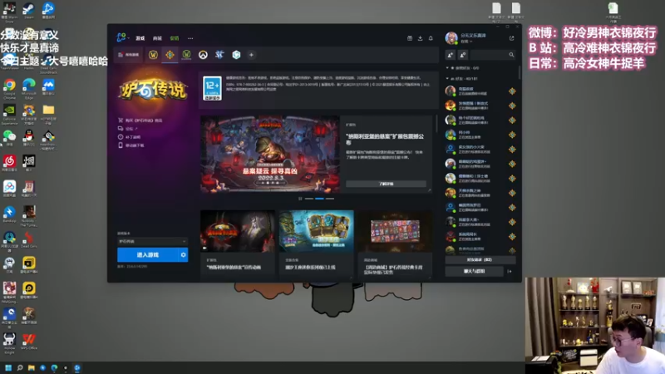This screenshot has height=374, width=665.
Task: Pause the banner carousel autoplay
Action: point(300,199)
